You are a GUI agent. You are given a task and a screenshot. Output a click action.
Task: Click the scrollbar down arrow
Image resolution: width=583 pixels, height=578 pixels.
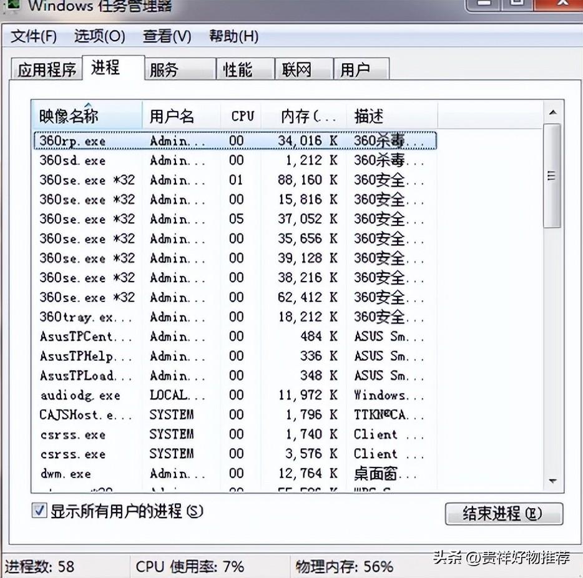(x=552, y=481)
